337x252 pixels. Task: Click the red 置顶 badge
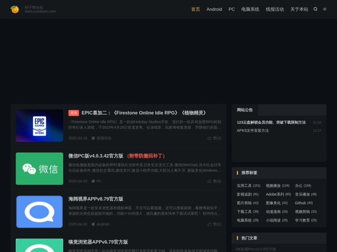74,113
